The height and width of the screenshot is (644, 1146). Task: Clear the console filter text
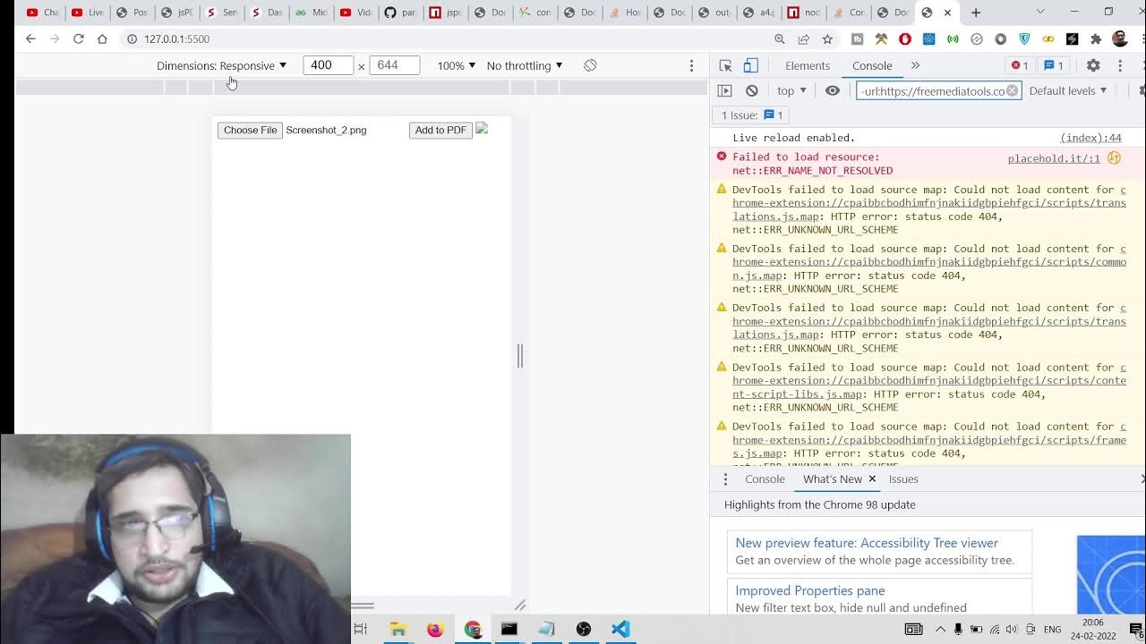point(1012,90)
